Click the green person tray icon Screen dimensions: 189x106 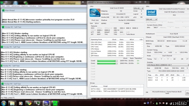(157, 103)
